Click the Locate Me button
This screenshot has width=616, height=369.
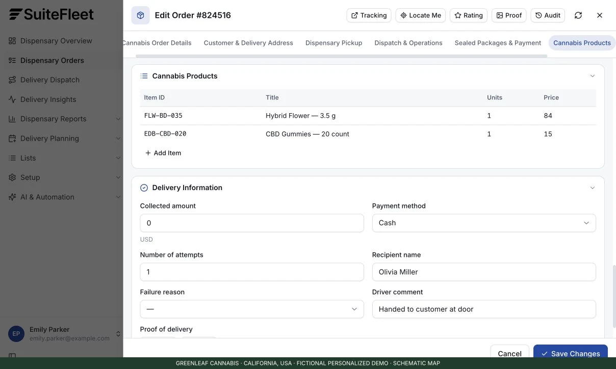421,15
